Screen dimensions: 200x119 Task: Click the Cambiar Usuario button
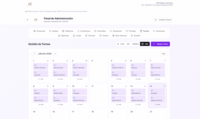[x=163, y=20]
